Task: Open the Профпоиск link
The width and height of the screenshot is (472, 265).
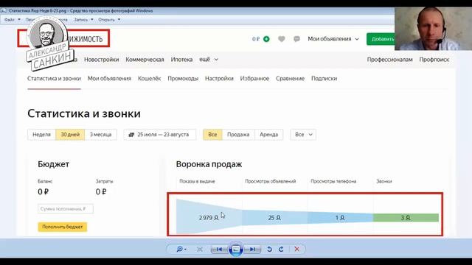Action: [434, 60]
